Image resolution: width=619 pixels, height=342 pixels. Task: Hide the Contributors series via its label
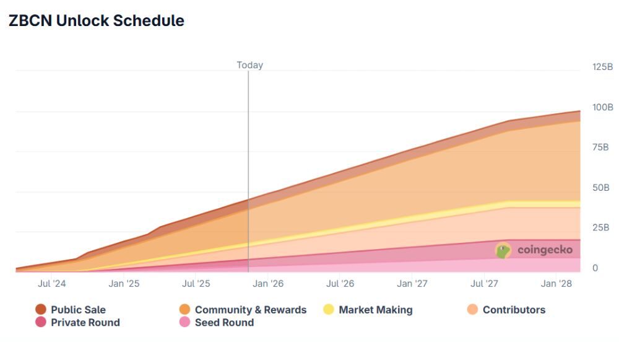[x=514, y=309]
